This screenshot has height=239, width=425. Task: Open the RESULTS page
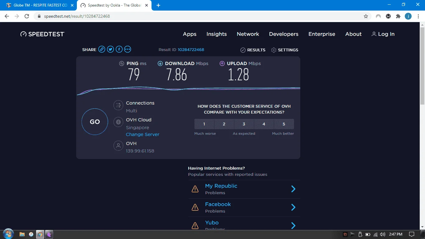tap(253, 50)
